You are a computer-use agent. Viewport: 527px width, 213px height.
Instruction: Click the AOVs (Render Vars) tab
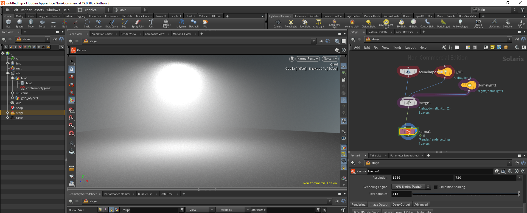click(x=366, y=212)
